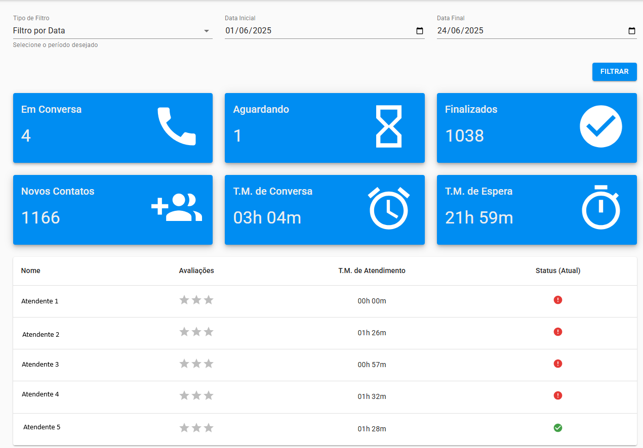Click the checkmark icon on Finalizados card
Image resolution: width=643 pixels, height=448 pixels.
(x=600, y=126)
